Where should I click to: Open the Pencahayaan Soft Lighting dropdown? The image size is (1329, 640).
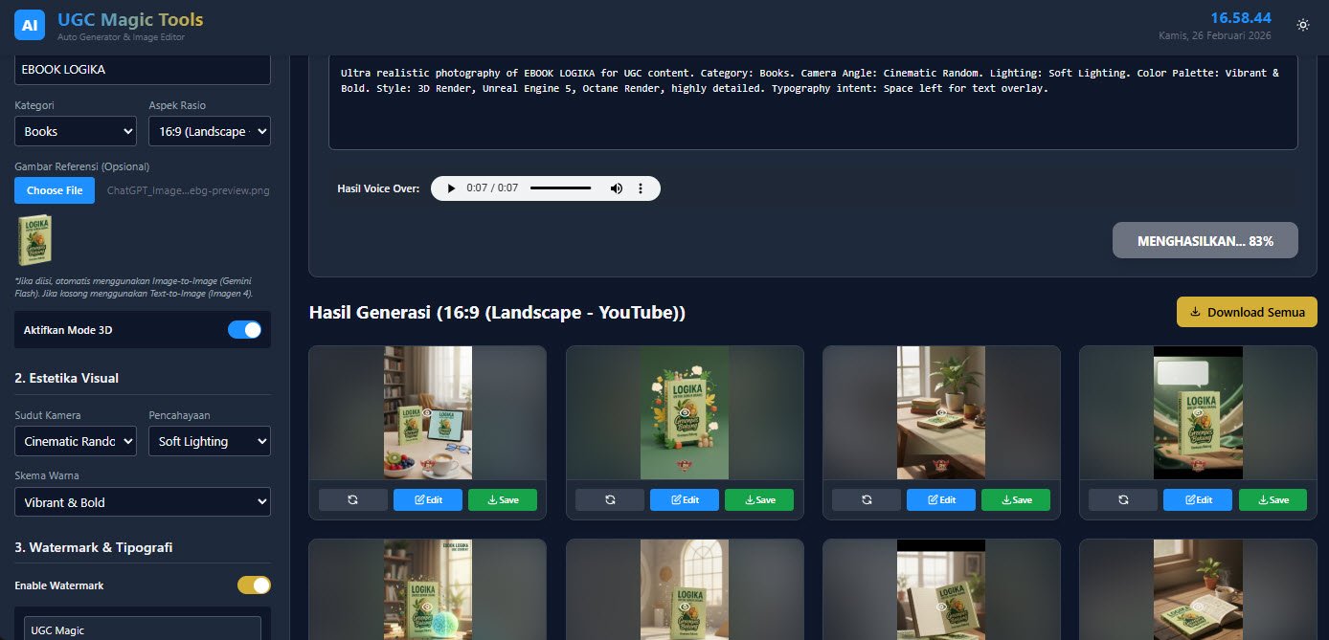tap(210, 441)
